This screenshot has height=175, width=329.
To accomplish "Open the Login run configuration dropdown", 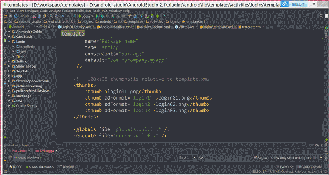I will (x=86, y=16).
